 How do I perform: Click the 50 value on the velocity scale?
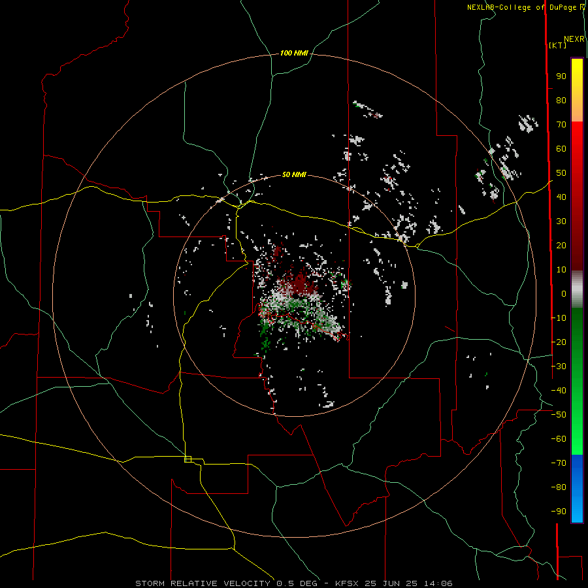[x=561, y=173]
